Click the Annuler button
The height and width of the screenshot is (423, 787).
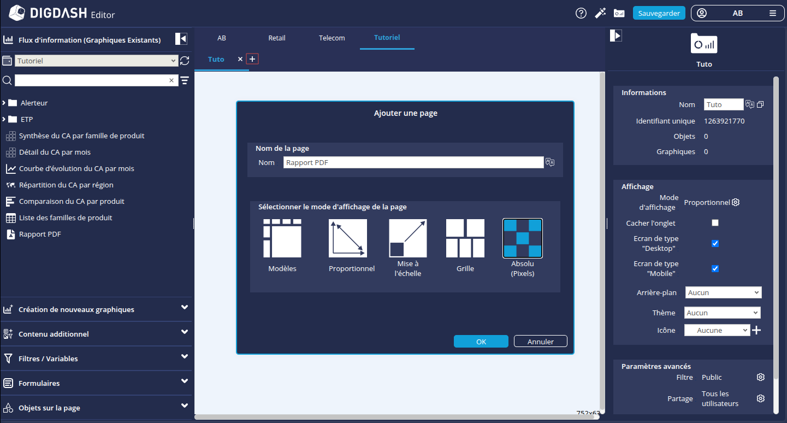(540, 342)
